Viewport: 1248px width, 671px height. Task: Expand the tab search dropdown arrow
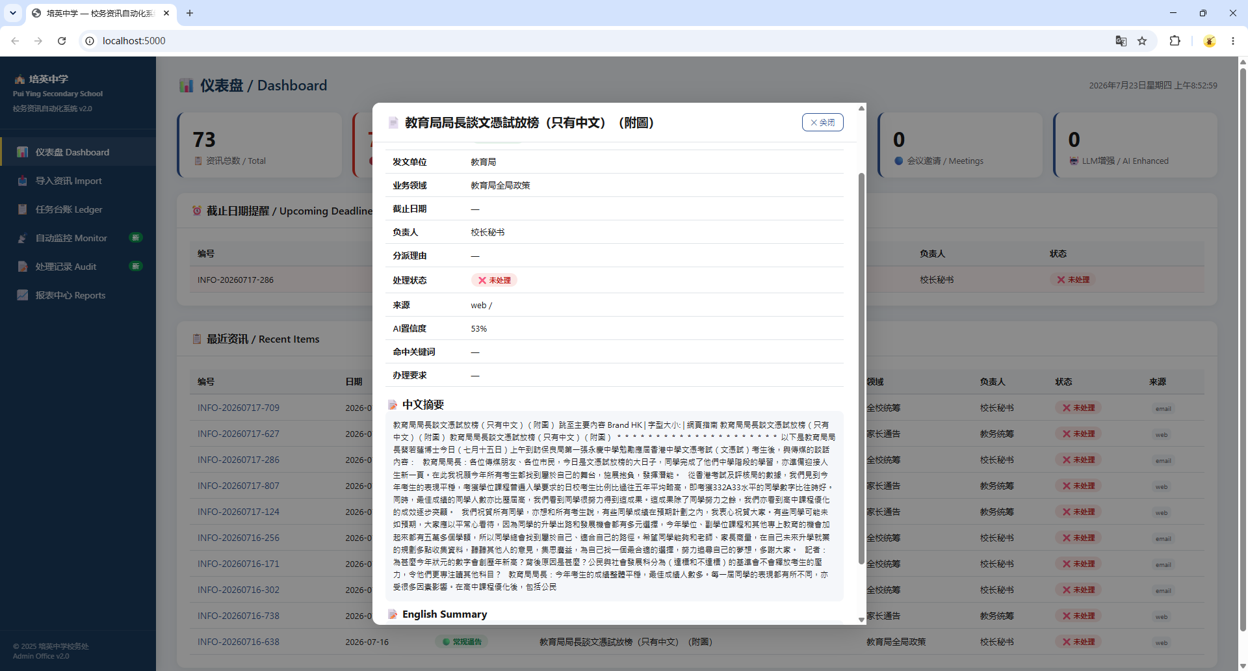coord(12,13)
